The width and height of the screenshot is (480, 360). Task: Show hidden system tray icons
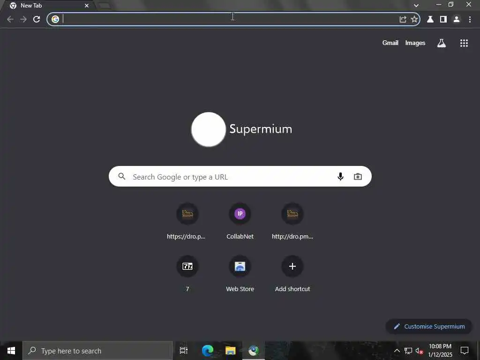click(397, 351)
